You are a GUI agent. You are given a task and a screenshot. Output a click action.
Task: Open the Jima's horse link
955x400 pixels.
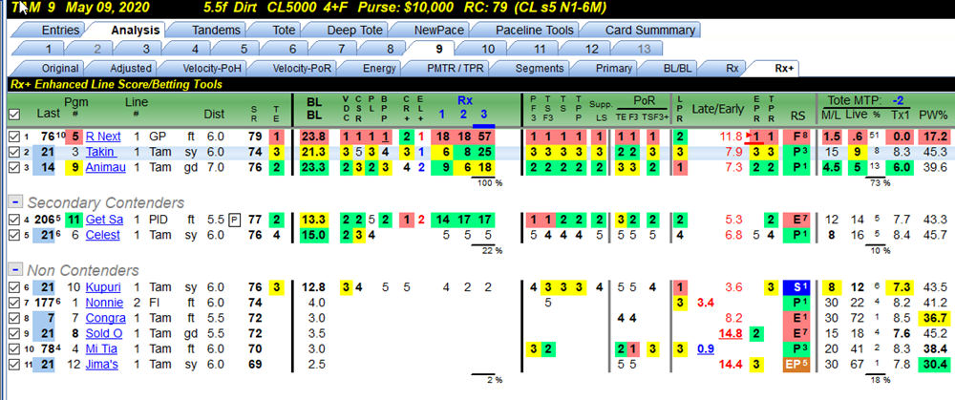[102, 364]
